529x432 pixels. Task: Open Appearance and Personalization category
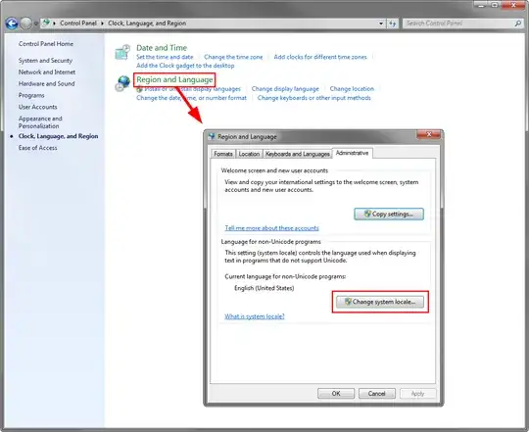pyautogui.click(x=40, y=122)
